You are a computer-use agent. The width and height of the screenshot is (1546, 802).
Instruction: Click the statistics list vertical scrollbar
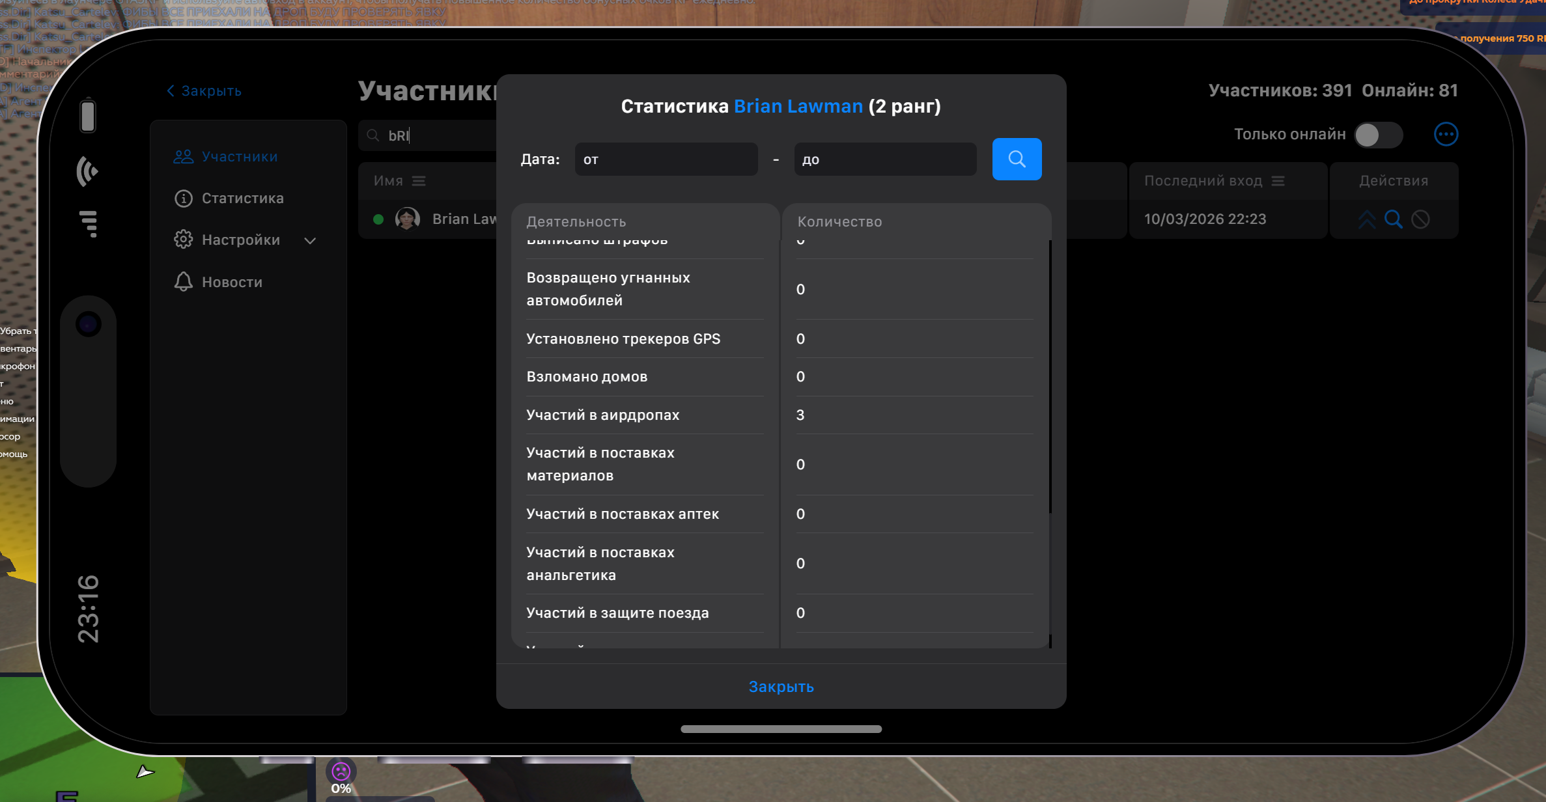coord(1050,378)
